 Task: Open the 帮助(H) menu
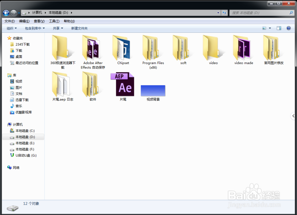[69, 21]
